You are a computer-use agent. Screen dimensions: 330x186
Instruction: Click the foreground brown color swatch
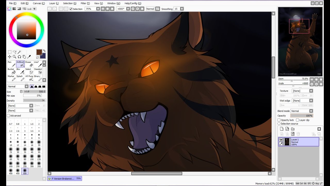[x=39, y=52]
